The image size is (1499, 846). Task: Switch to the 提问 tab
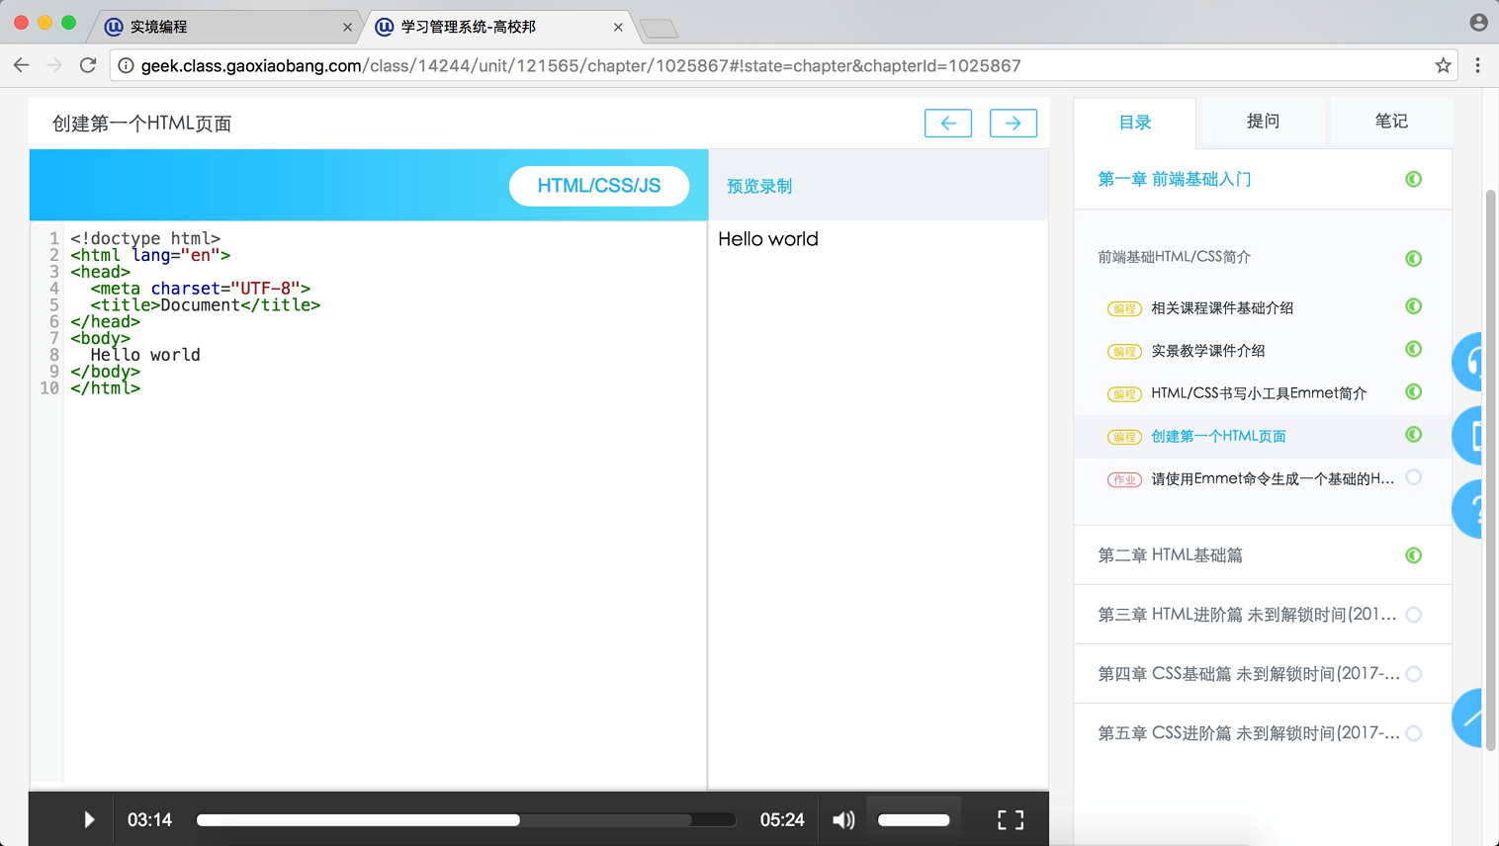pos(1263,122)
